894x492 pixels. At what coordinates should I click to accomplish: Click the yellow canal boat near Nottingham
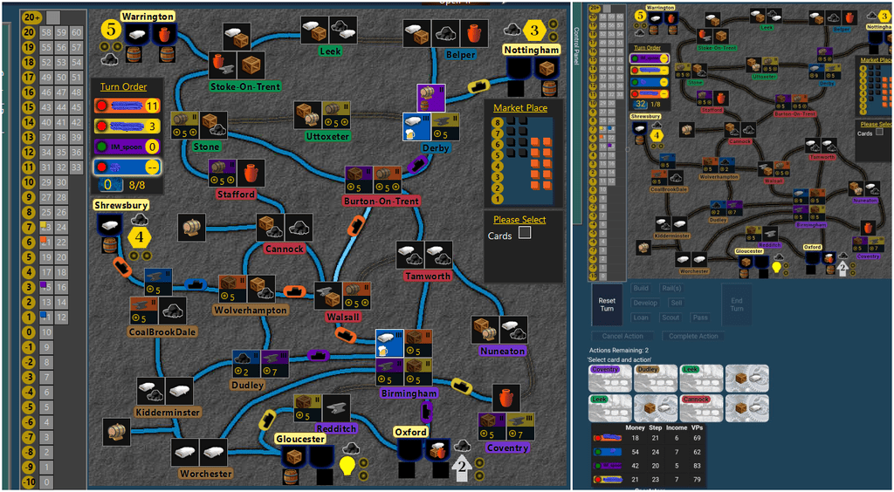(479, 86)
